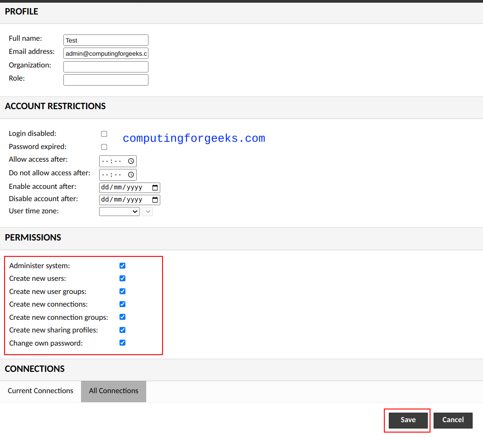This screenshot has width=483, height=438.
Task: Click inside the Organization input field
Action: point(105,67)
